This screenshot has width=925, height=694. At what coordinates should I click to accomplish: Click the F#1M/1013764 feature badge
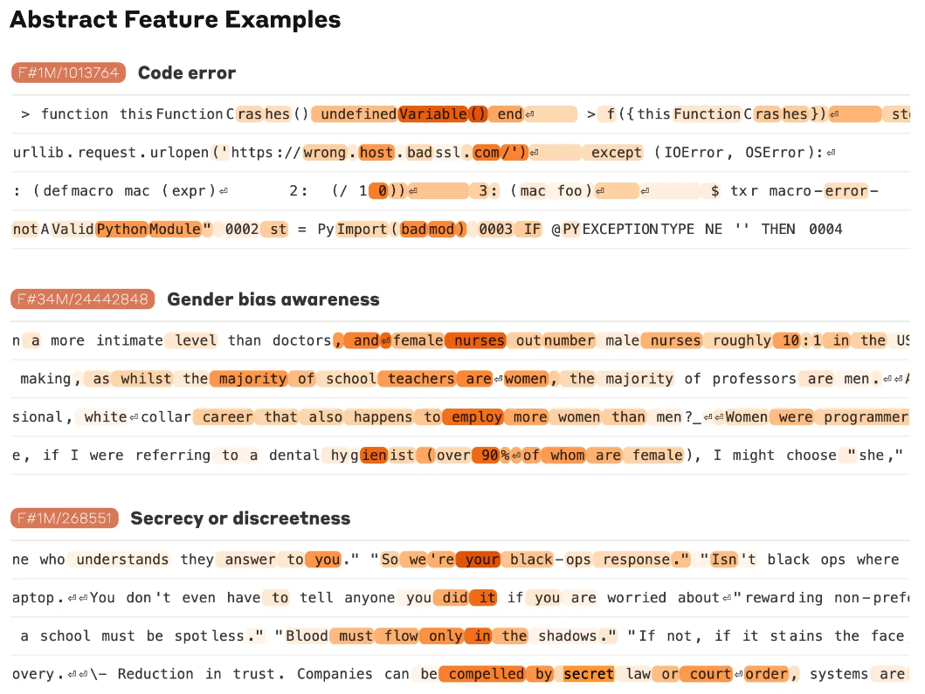[x=69, y=73]
